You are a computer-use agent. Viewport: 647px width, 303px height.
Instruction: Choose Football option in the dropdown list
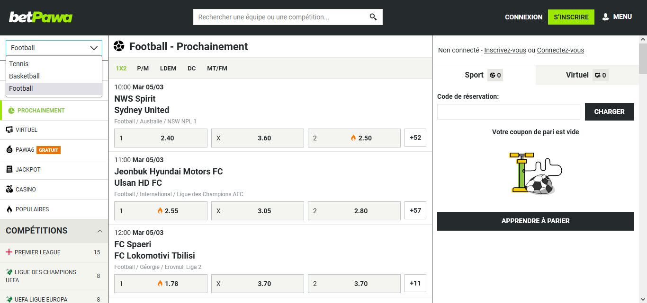54,88
